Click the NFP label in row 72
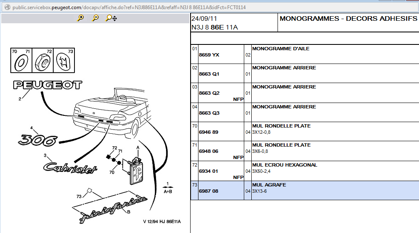Viewport: 419px width, 233px height. [238, 177]
